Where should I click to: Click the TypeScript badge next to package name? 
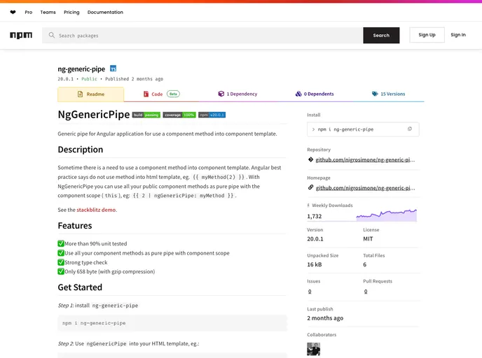click(x=113, y=69)
